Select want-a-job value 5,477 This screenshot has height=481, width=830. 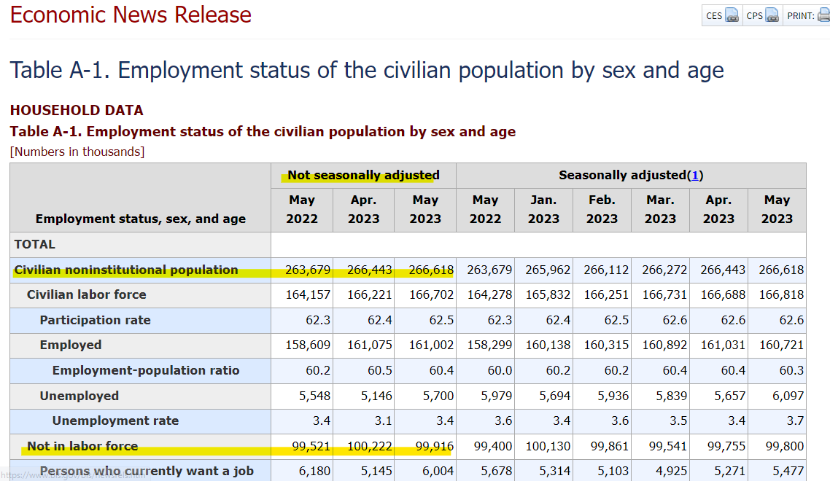click(788, 471)
